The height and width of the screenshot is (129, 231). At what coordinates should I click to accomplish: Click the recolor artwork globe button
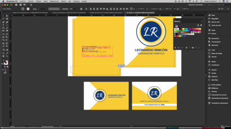[x=81, y=9]
